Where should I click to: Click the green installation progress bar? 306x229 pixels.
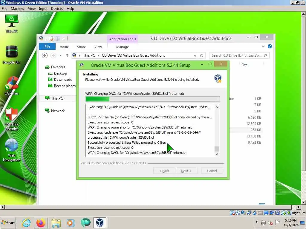point(153,99)
